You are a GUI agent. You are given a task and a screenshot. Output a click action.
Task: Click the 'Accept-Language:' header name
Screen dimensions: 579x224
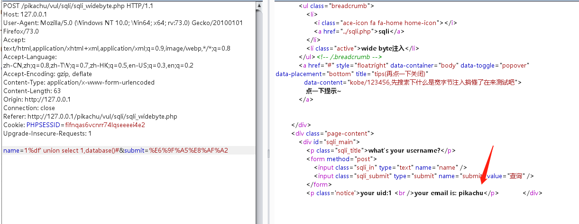tap(29, 57)
